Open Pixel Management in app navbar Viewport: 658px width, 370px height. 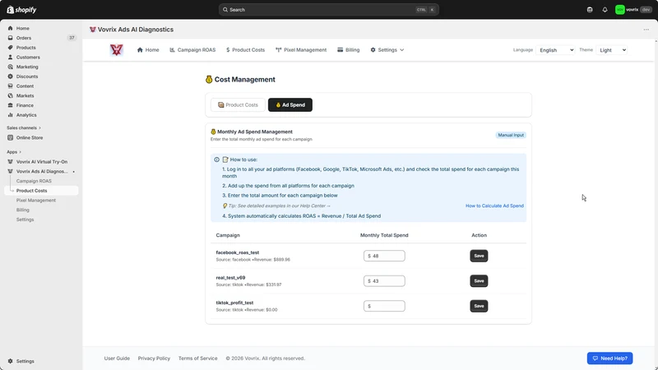point(301,50)
